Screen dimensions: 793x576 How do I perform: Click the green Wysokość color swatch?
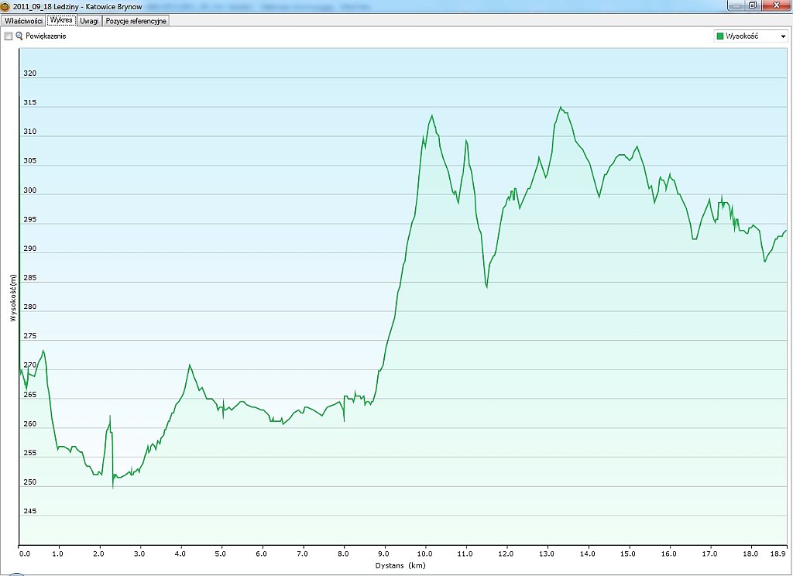(719, 36)
